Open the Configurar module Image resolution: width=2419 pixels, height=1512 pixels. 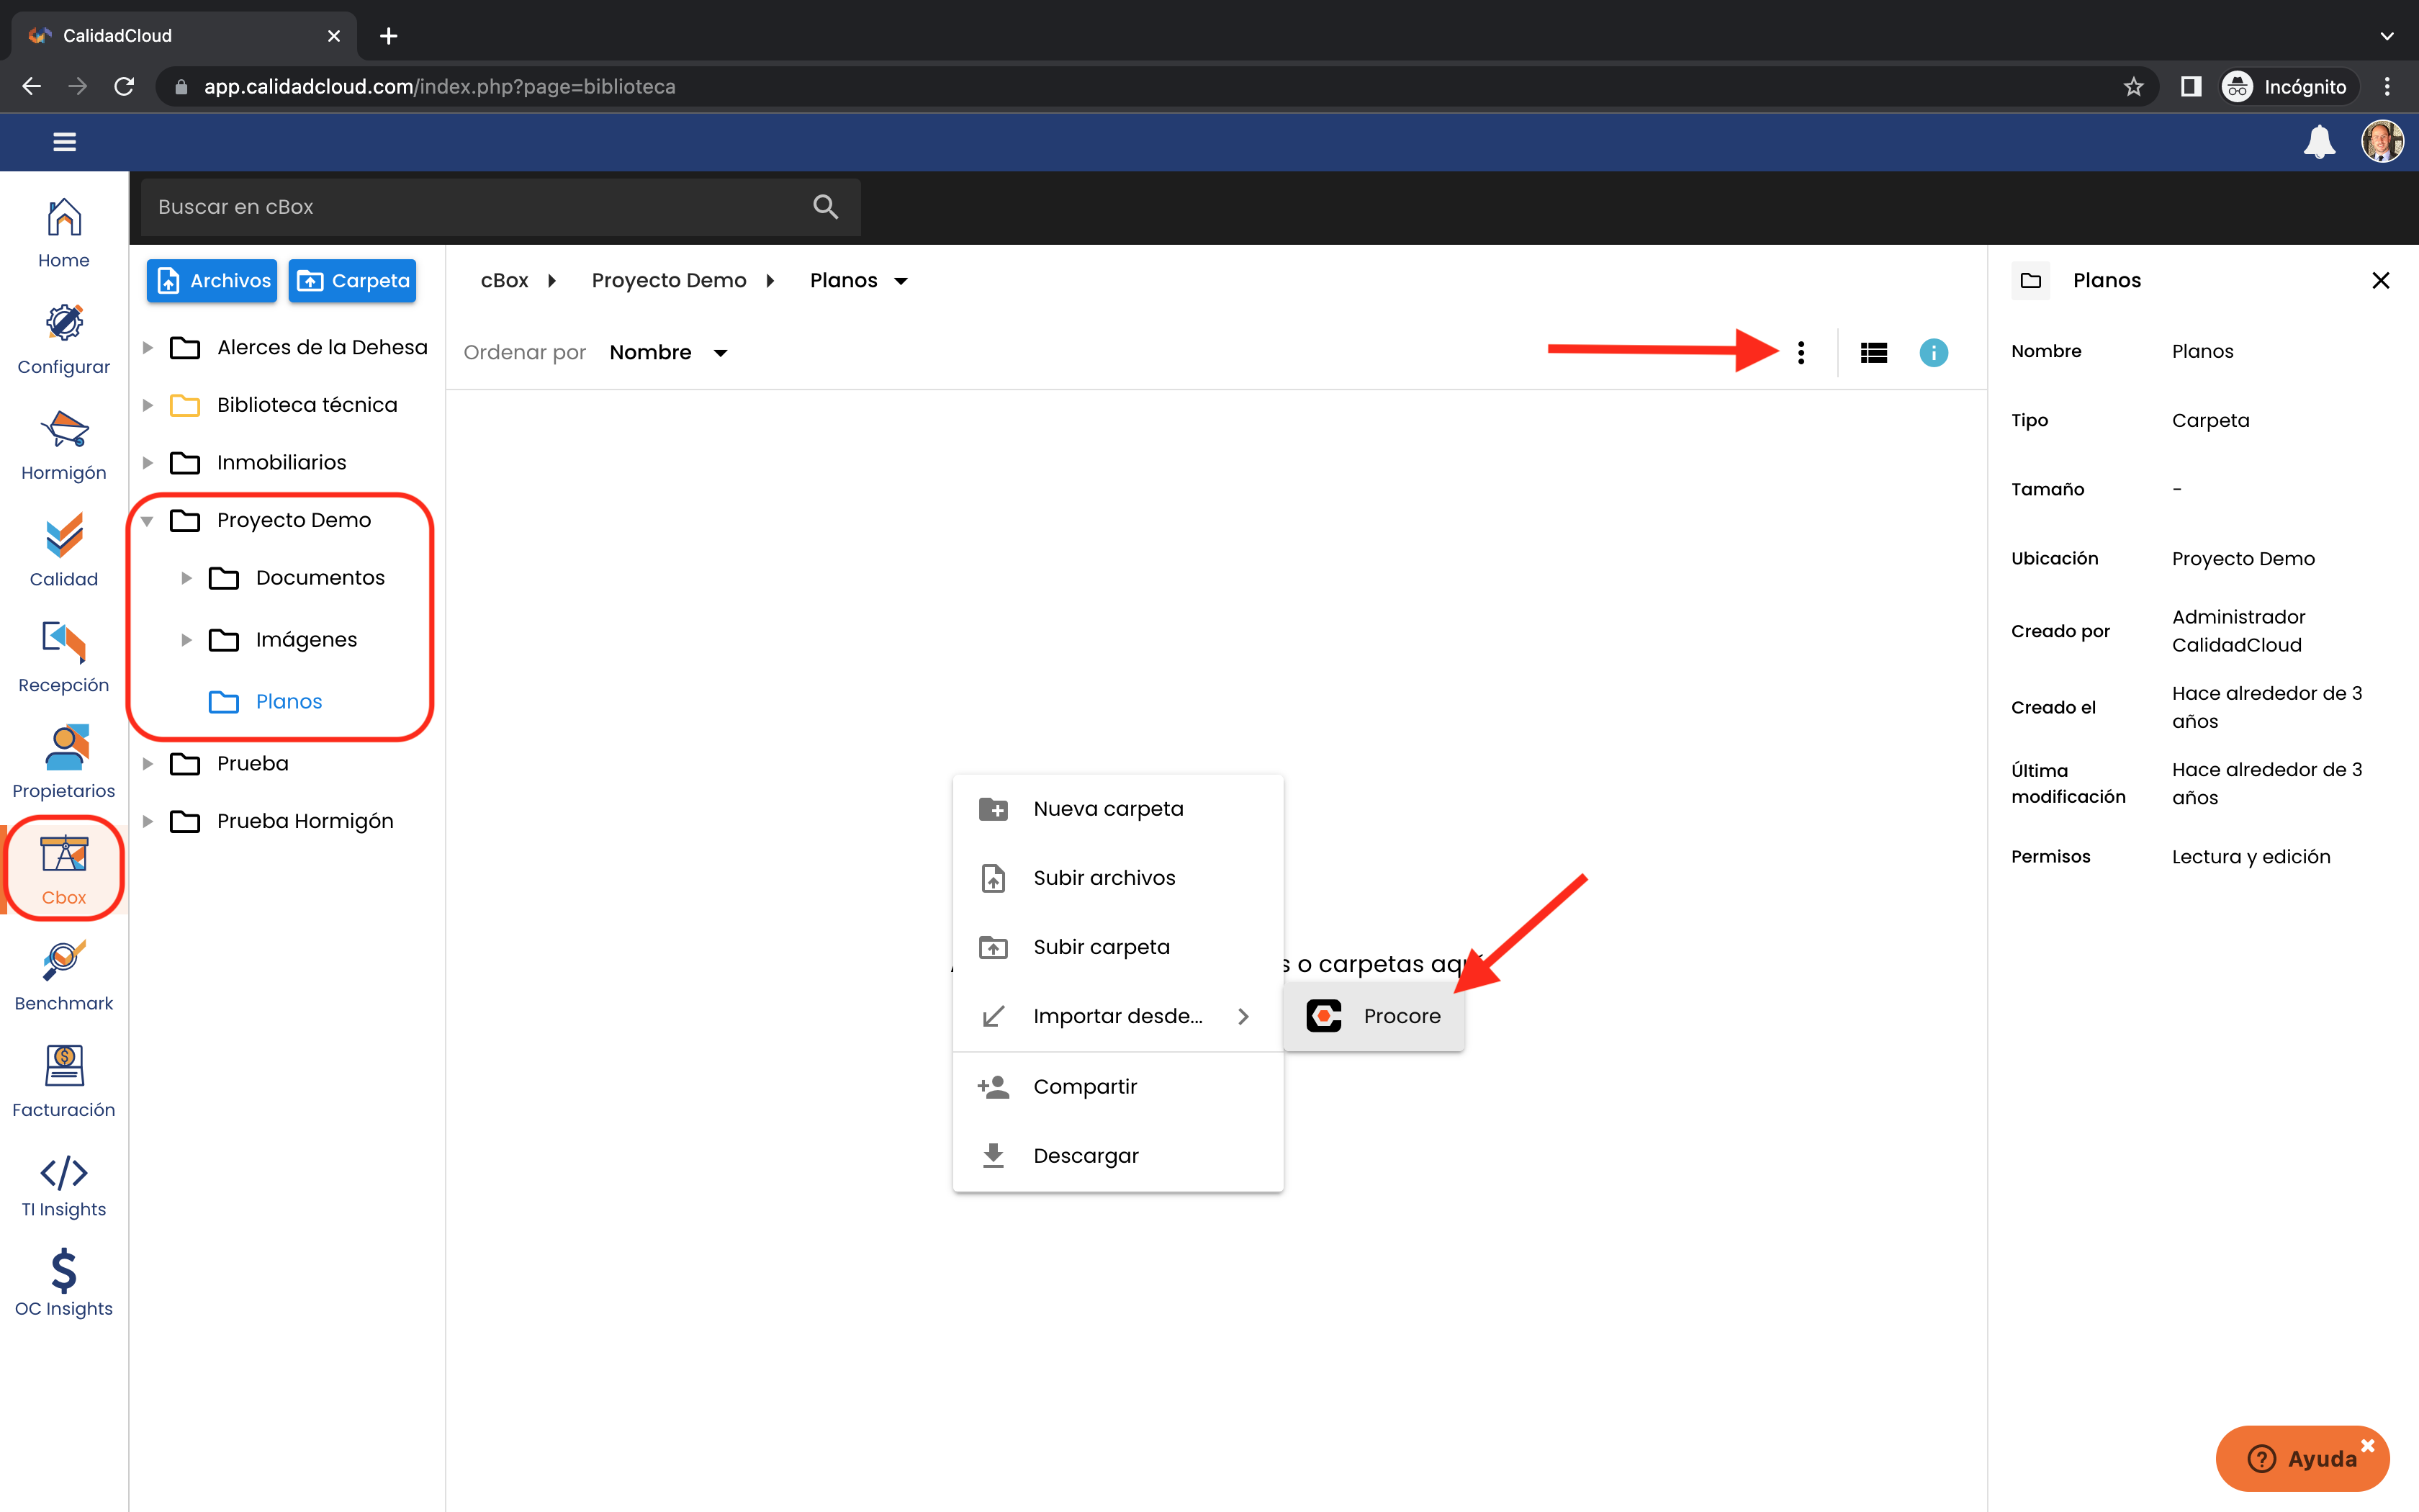64,339
